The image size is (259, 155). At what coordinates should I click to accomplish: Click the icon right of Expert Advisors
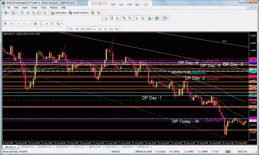coord(93,13)
